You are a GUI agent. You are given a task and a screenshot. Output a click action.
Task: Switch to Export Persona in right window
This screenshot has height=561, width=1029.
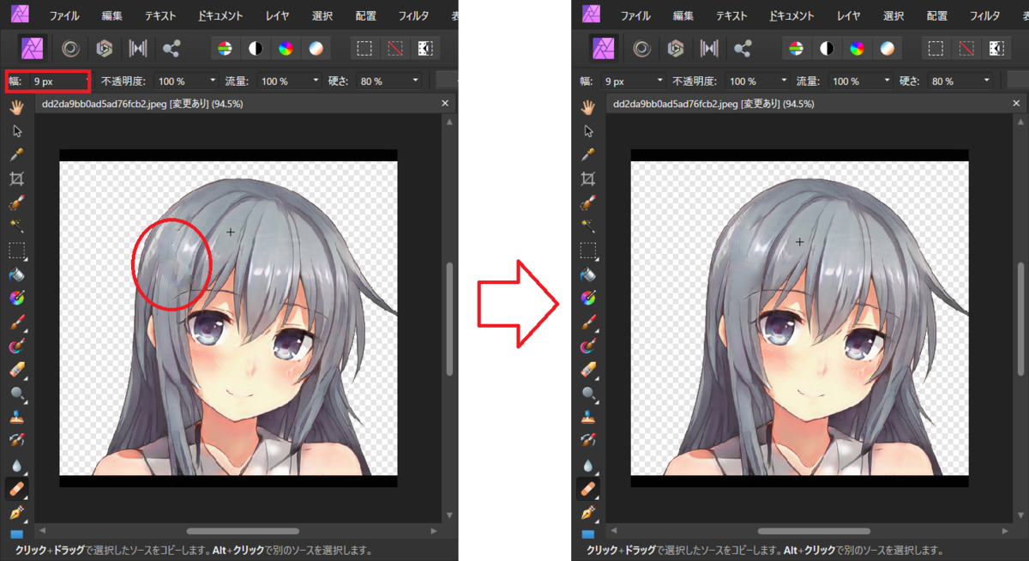tap(743, 48)
